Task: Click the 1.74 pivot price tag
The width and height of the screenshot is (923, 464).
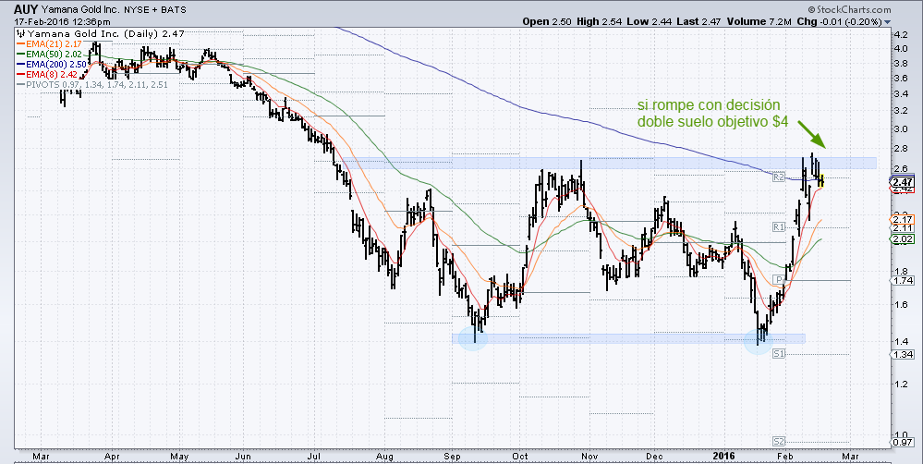Action: coord(904,281)
